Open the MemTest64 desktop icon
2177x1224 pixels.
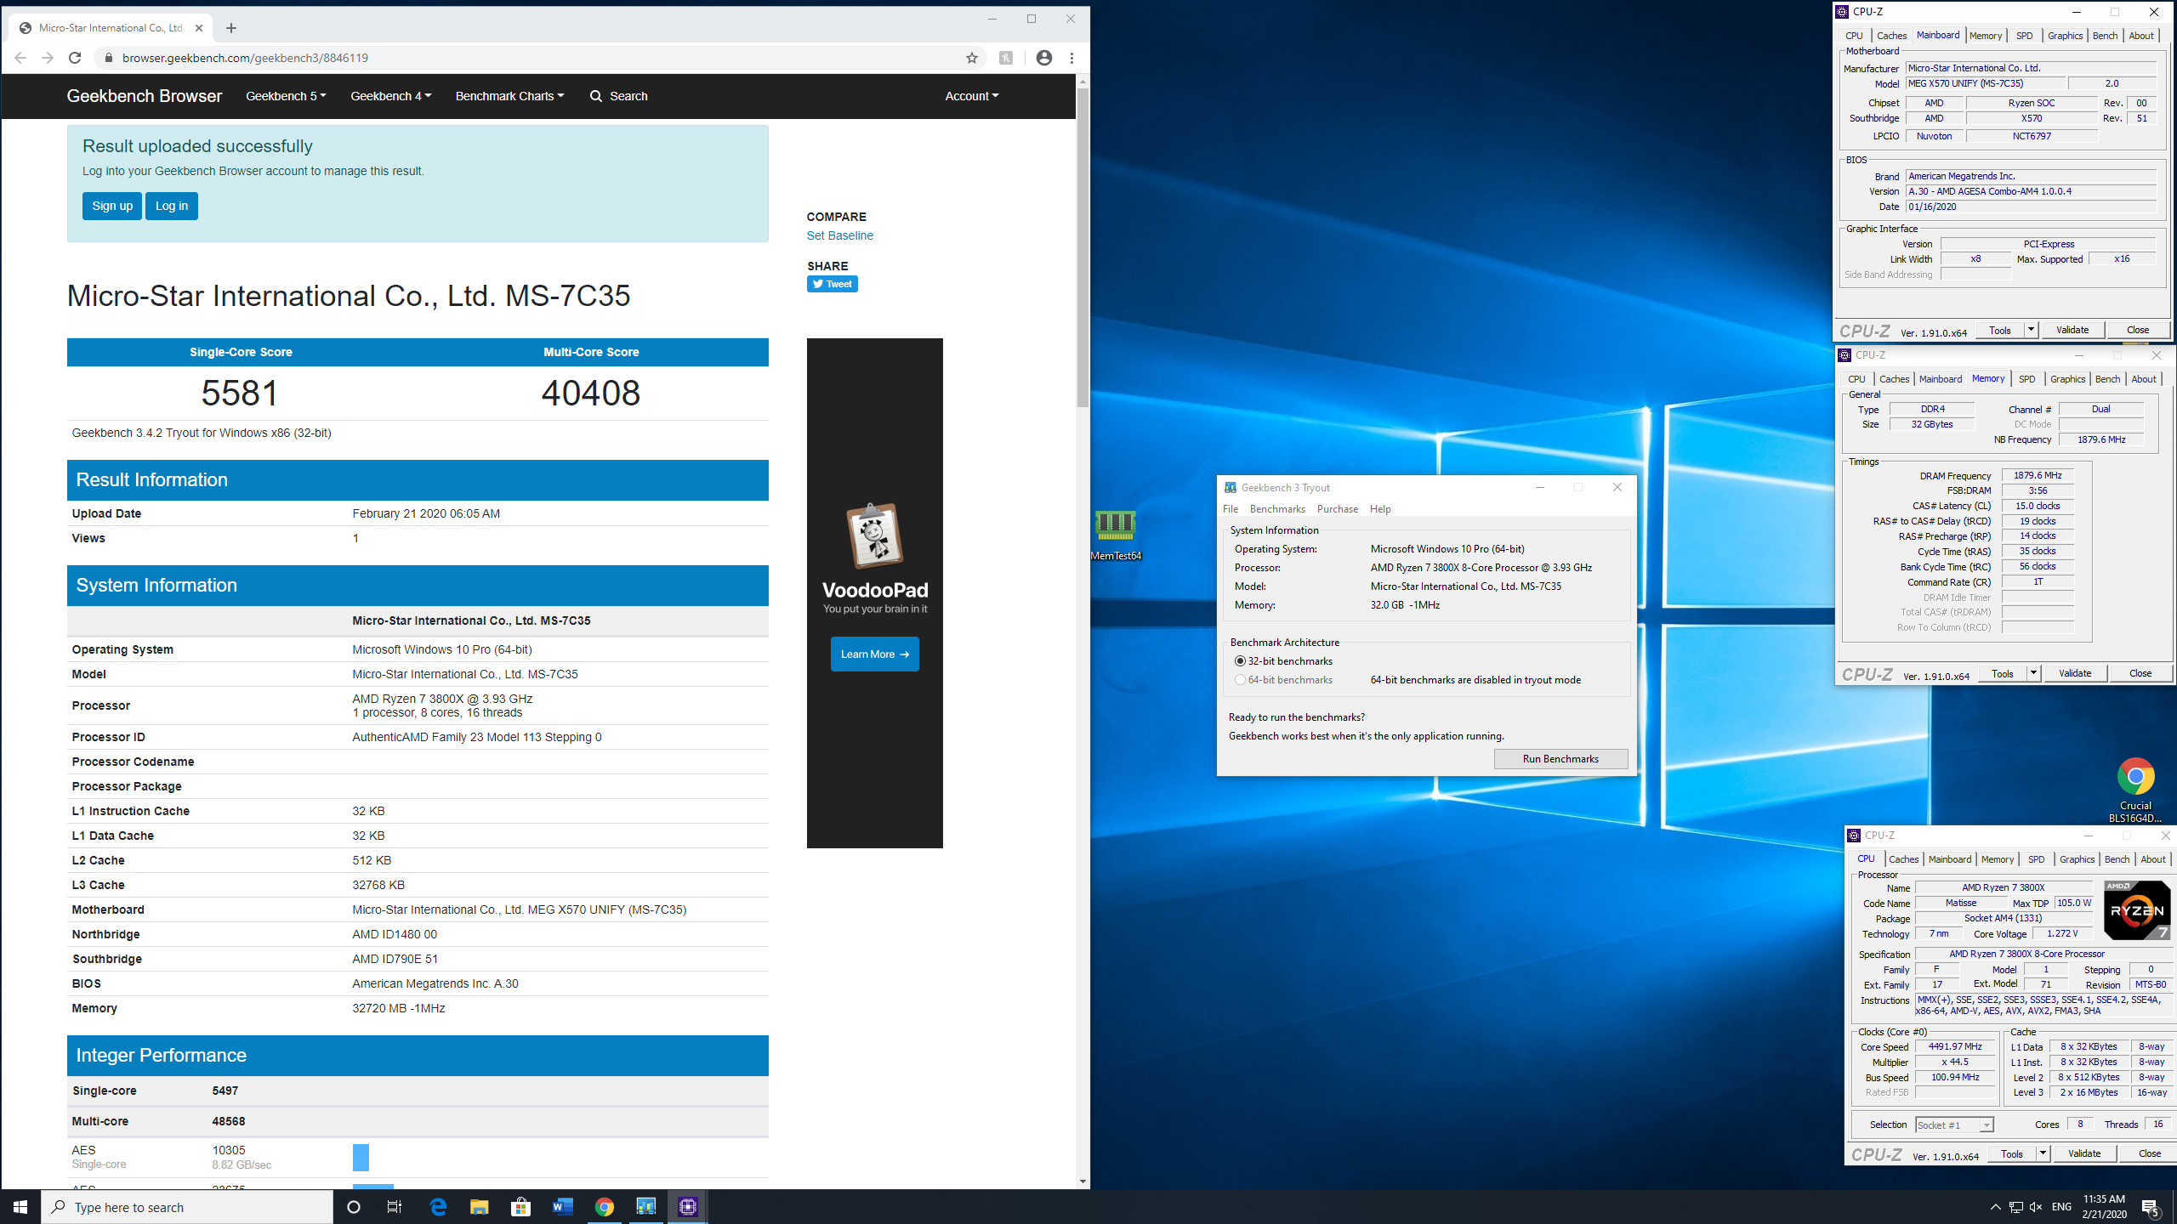[1115, 534]
